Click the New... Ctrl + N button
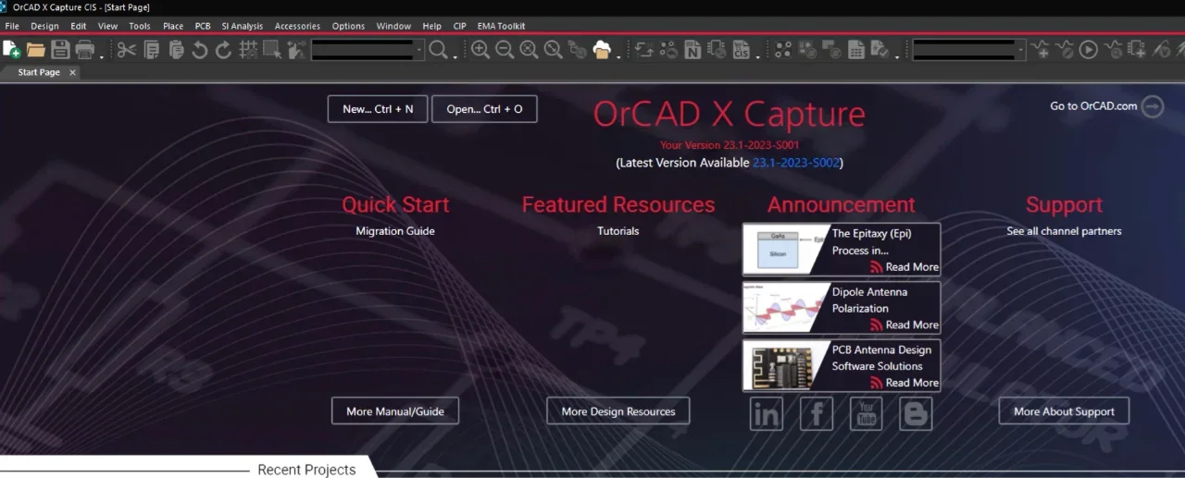 378,109
